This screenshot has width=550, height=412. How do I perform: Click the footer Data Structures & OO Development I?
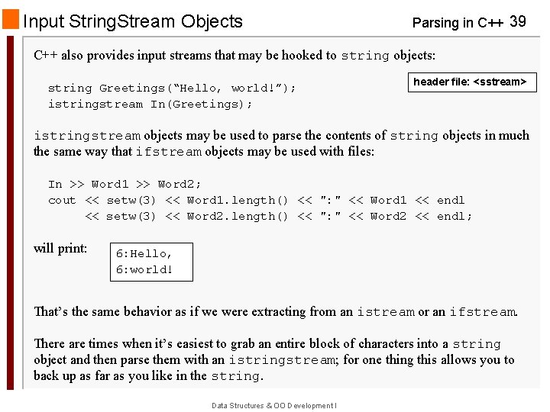click(x=274, y=405)
